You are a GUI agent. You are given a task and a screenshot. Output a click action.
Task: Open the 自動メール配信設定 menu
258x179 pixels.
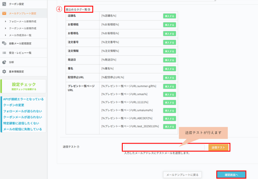(x=20, y=43)
